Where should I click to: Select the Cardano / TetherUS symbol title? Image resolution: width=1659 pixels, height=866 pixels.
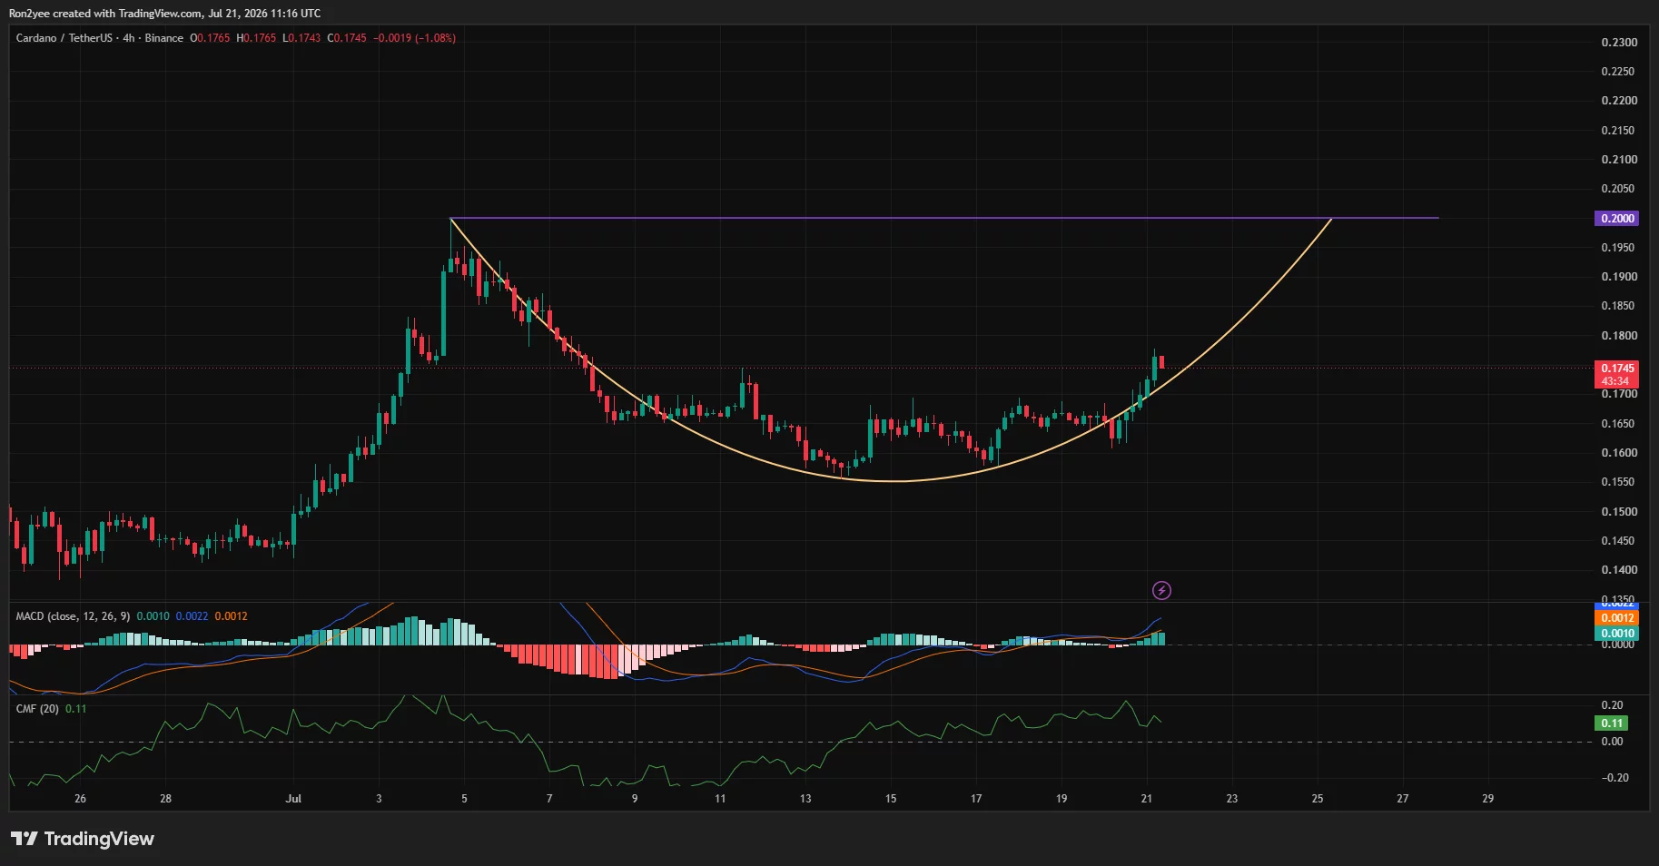click(x=64, y=38)
